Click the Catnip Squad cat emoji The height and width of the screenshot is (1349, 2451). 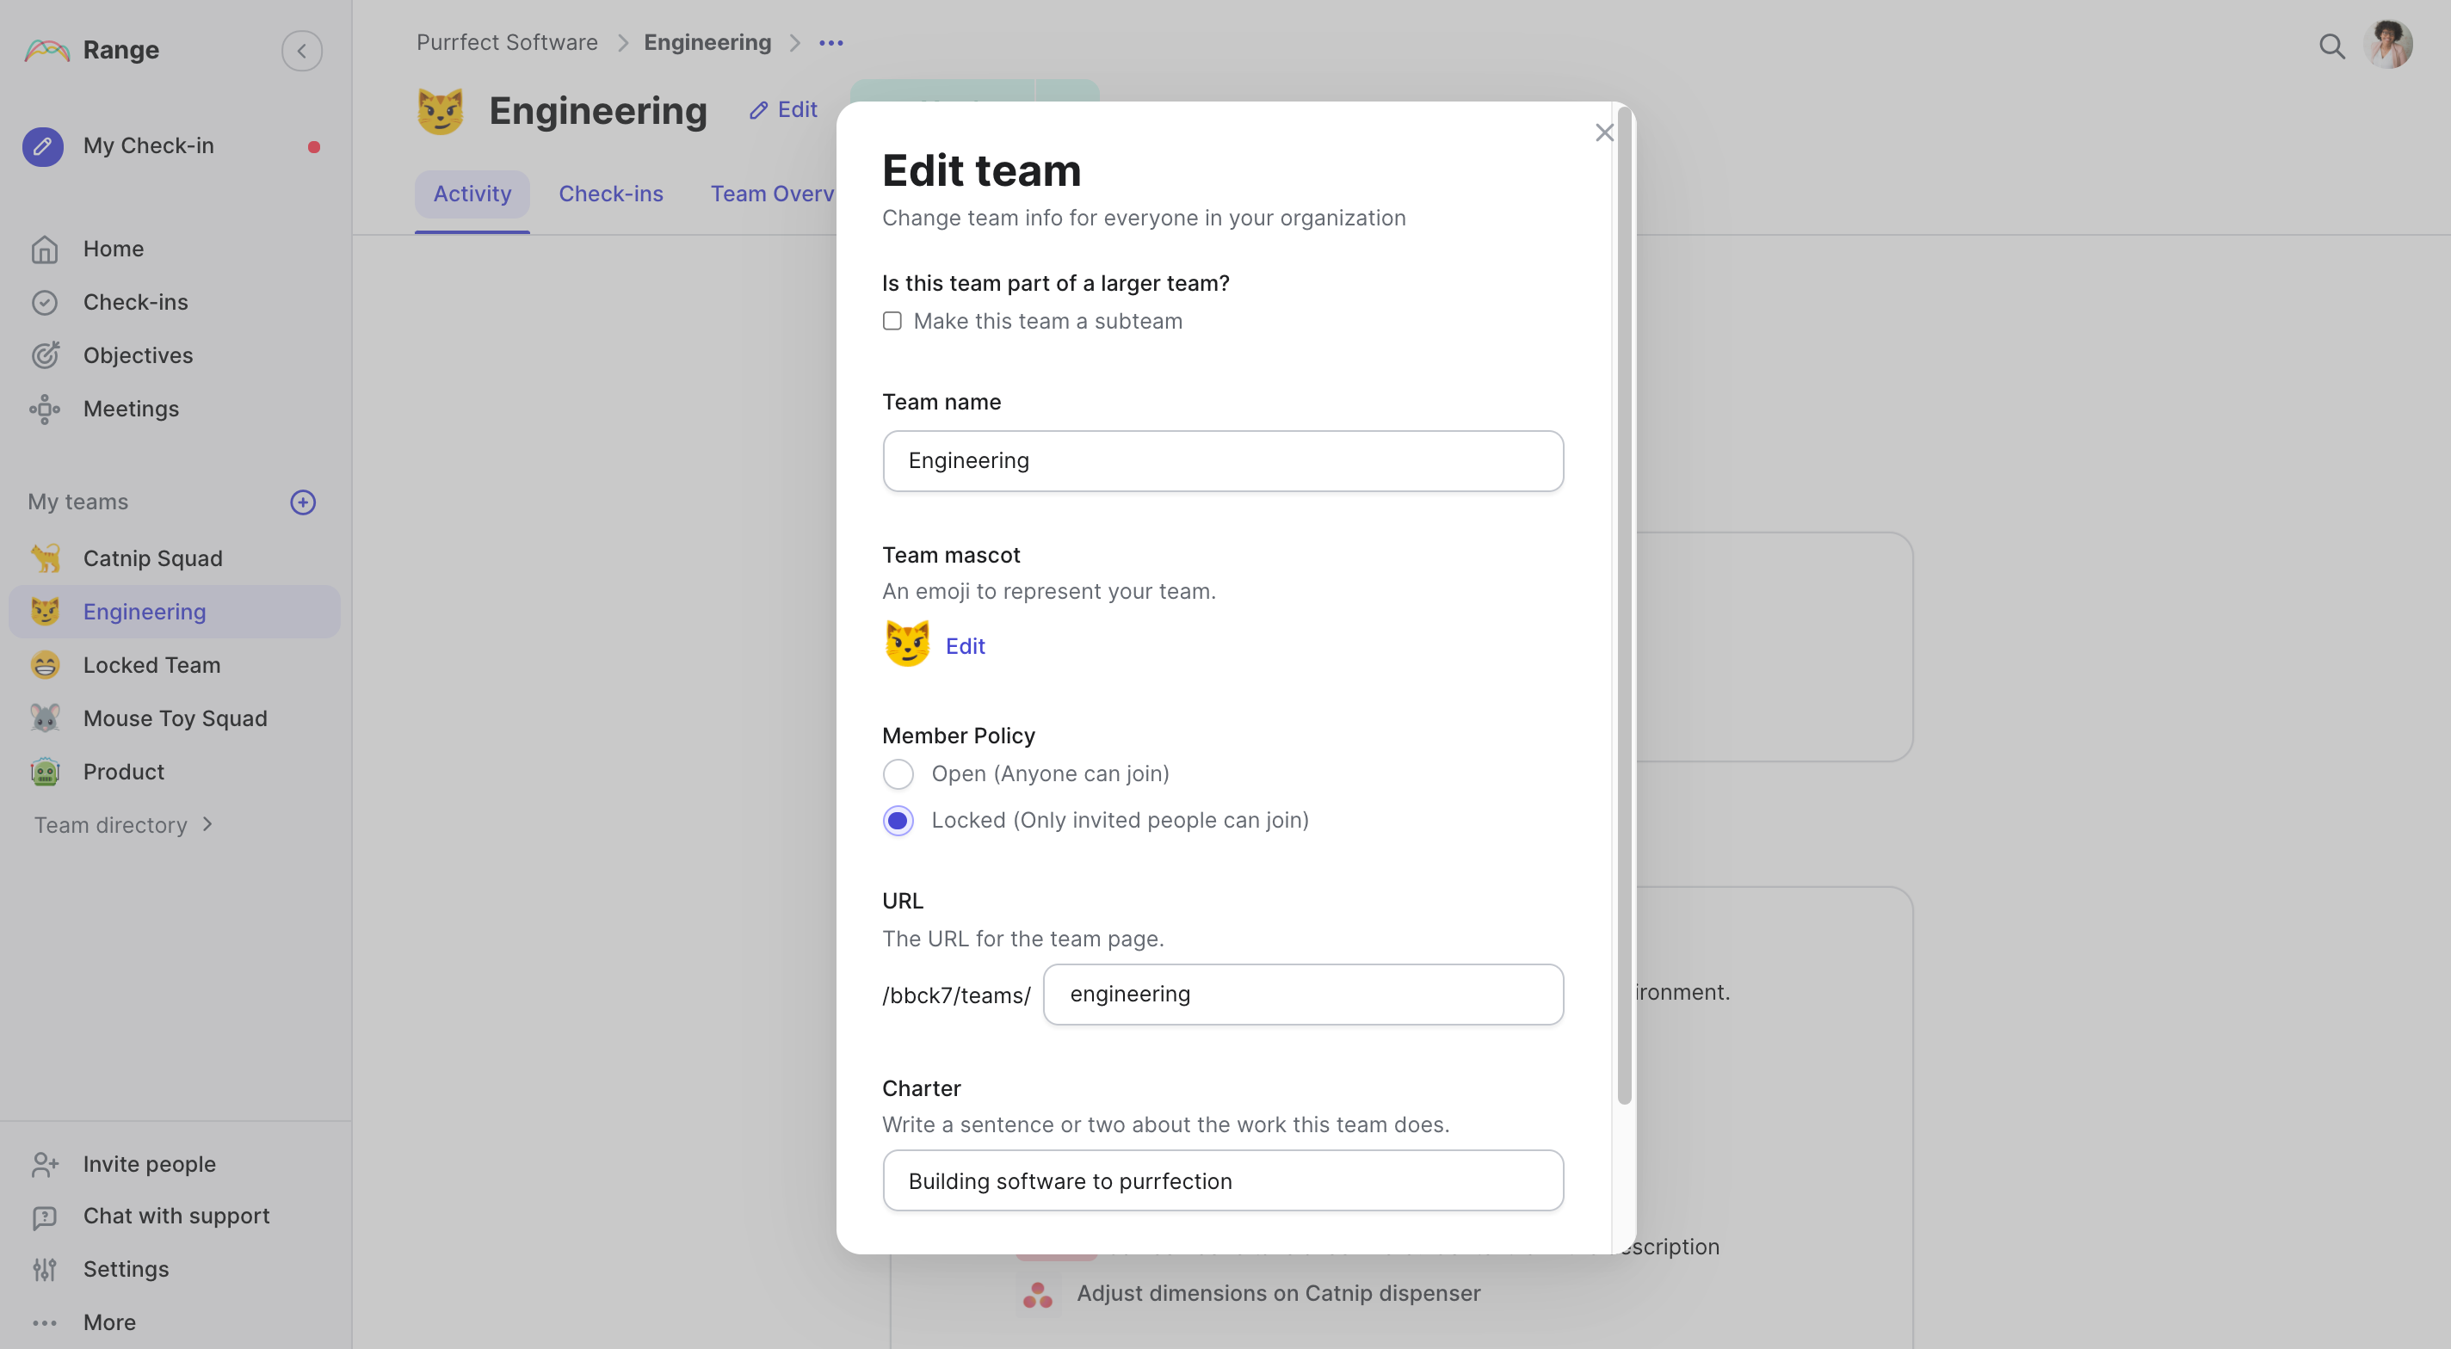point(45,558)
